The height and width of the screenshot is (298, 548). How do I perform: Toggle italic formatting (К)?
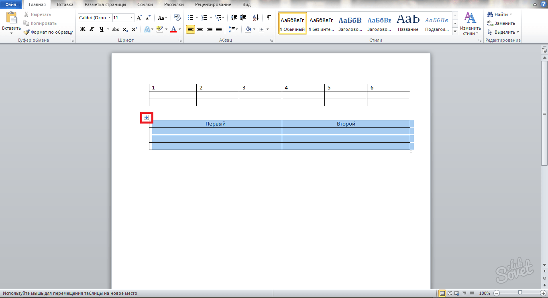click(92, 29)
